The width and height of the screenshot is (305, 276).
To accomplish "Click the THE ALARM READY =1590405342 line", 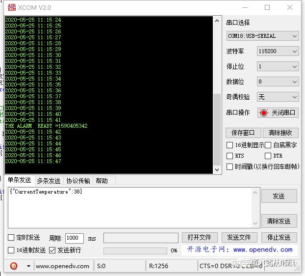I will click(46, 126).
